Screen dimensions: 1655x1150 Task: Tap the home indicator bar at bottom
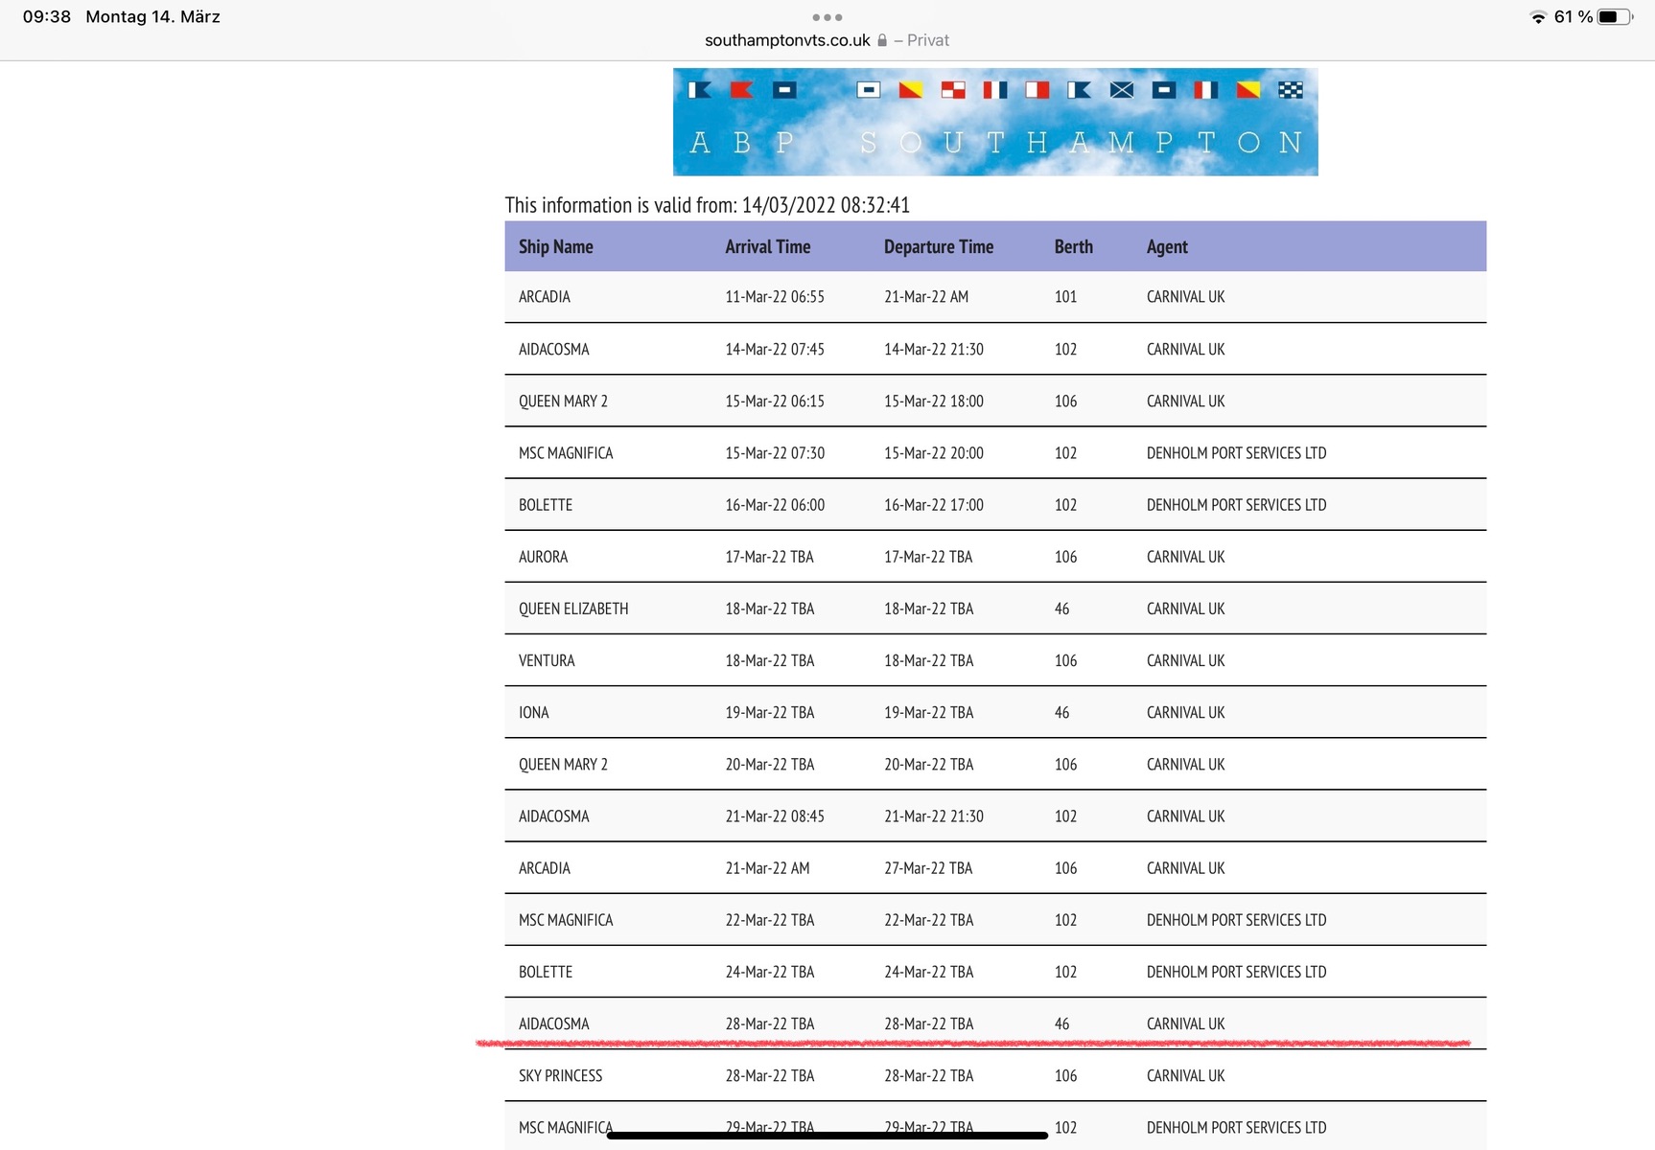(827, 1136)
